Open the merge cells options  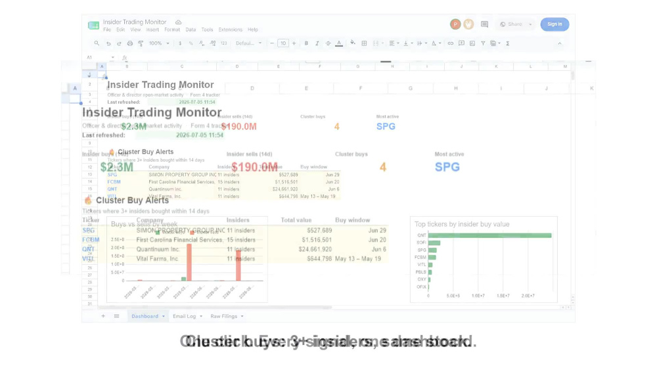click(x=378, y=43)
